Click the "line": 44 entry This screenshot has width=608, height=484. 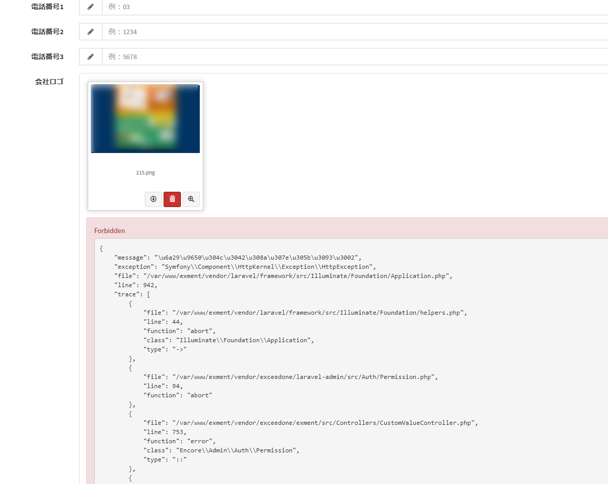click(x=163, y=322)
